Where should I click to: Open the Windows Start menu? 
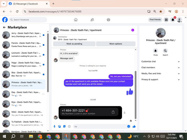coord(4,136)
